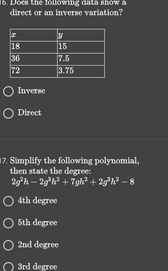Screen dimensions: 168x271
Task: Click the y column header cell
Action: [81, 35]
